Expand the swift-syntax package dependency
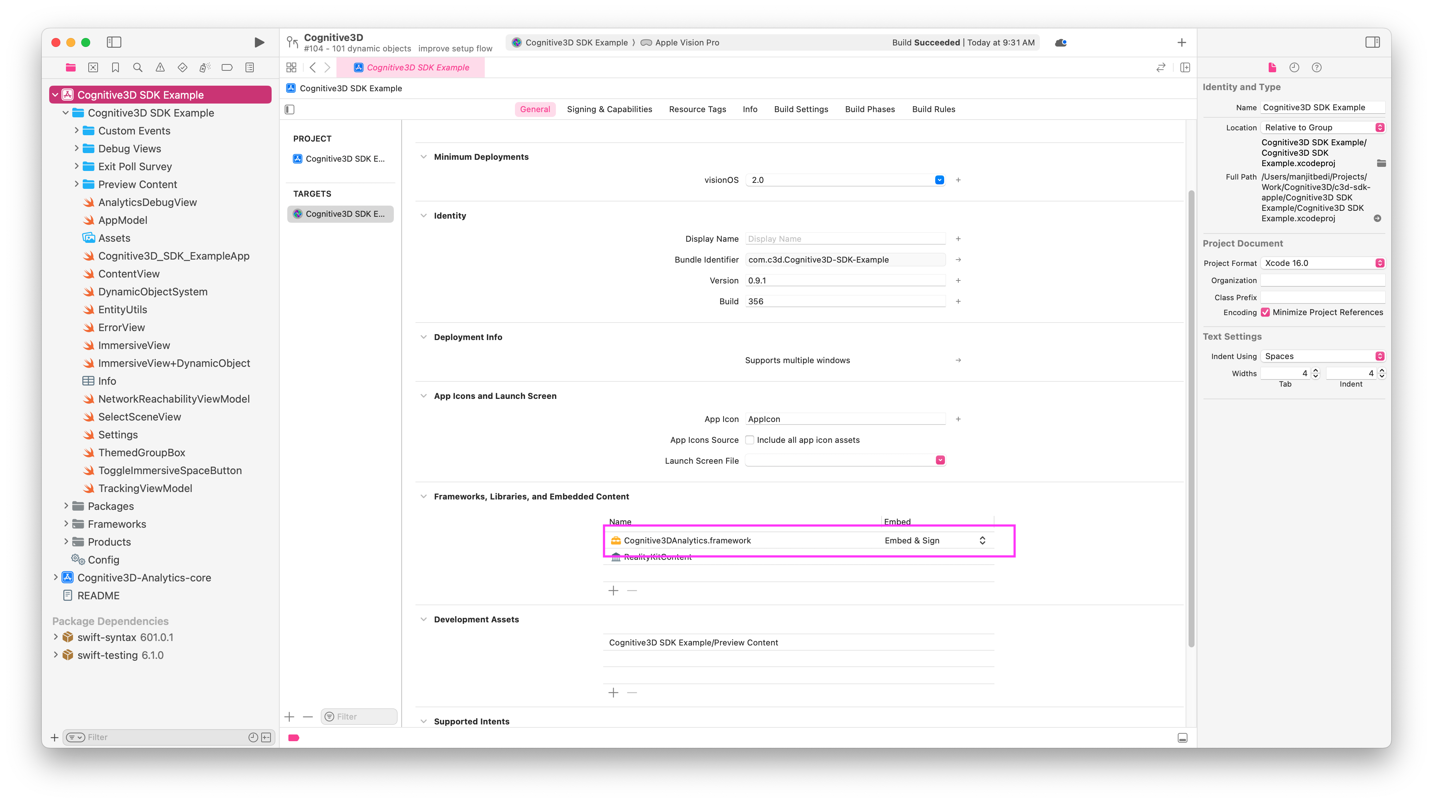The image size is (1433, 803). pyautogui.click(x=56, y=637)
